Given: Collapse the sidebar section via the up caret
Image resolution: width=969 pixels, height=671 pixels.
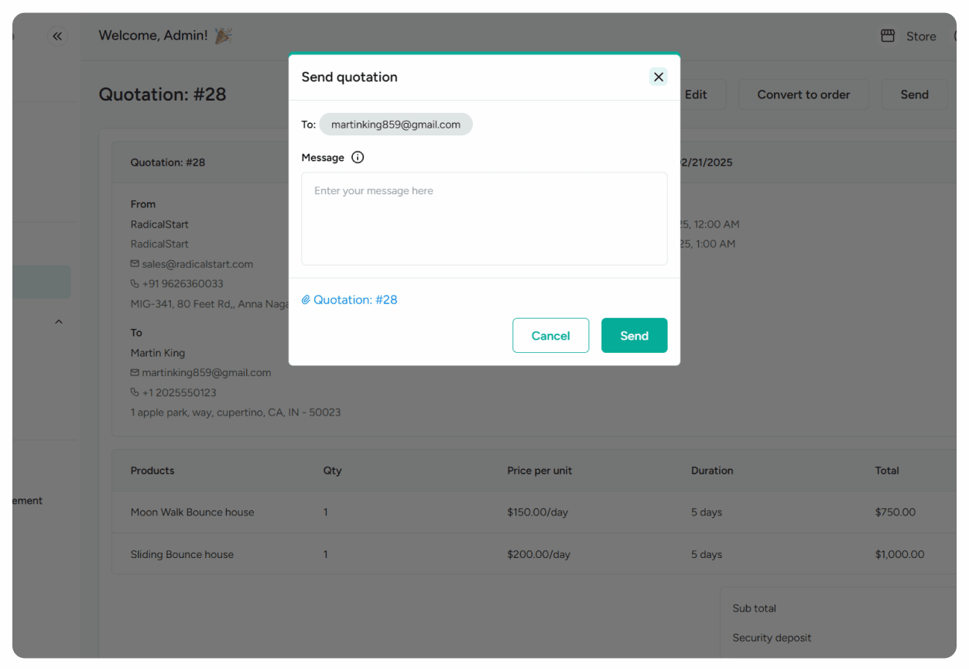Looking at the screenshot, I should (59, 321).
